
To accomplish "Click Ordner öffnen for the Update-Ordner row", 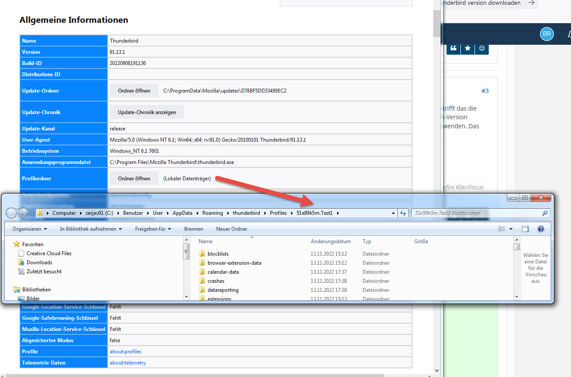I will point(134,91).
